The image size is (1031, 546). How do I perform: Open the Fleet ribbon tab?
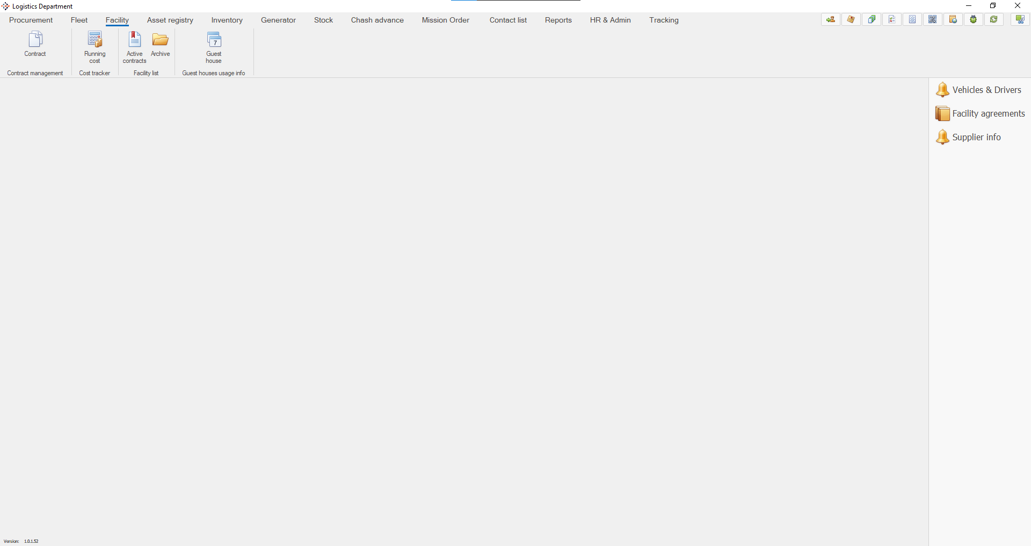coord(79,20)
